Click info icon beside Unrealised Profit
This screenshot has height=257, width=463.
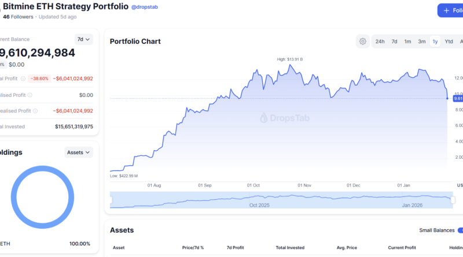tap(34, 111)
